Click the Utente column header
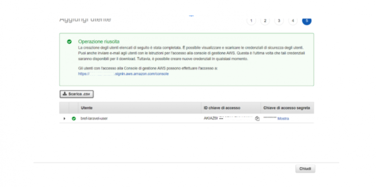Viewport: 376px width, 187px height. (x=87, y=108)
